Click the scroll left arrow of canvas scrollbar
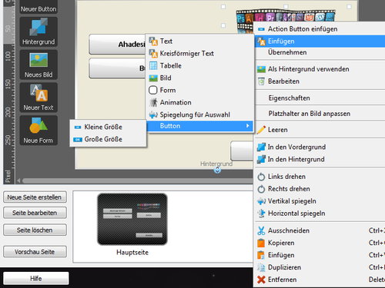Viewport: 385px width, 288px height. (x=18, y=180)
